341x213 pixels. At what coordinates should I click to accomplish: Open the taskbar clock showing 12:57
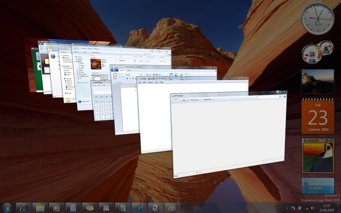(327, 208)
